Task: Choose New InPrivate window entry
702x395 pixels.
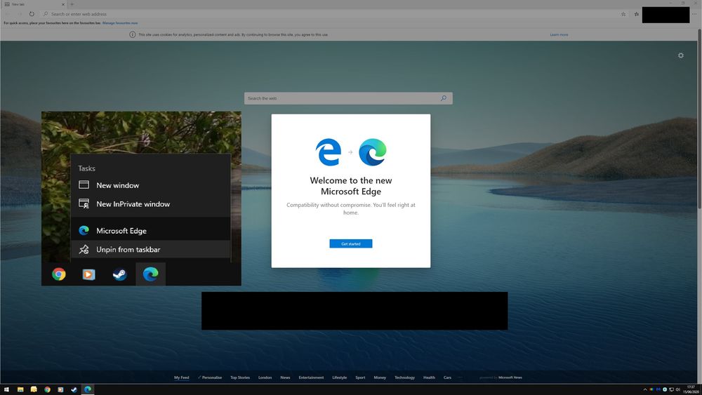Action: (x=150, y=204)
